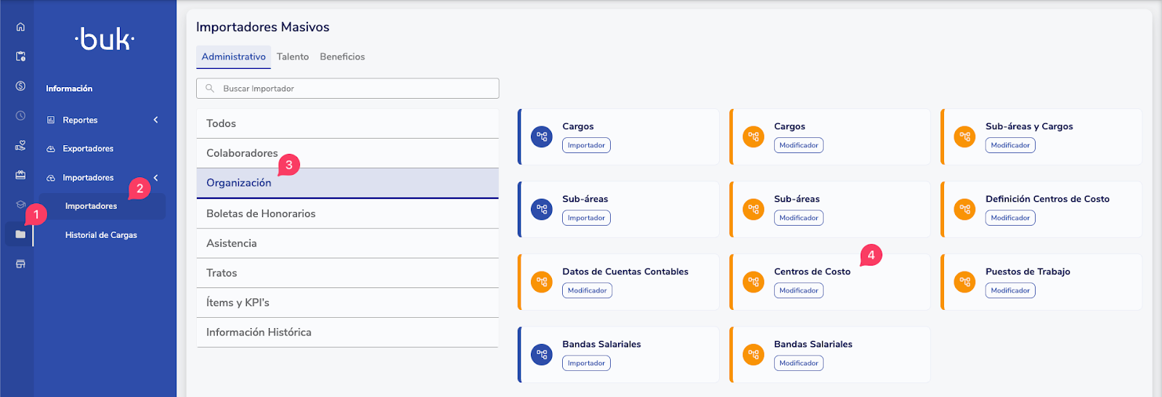This screenshot has height=397, width=1162.
Task: Open the Exportadores menu item
Action: [x=88, y=149]
